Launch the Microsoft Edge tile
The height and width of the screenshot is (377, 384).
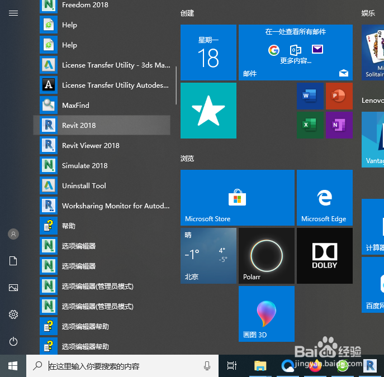point(325,198)
